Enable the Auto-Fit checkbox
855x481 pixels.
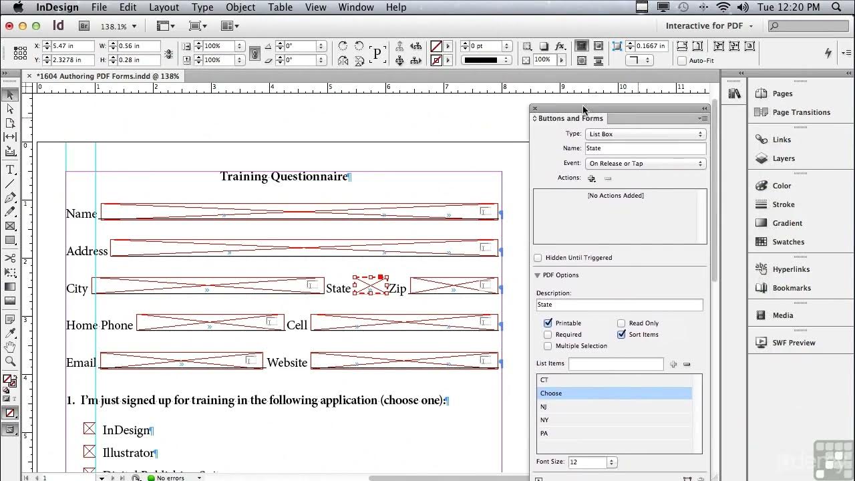coord(682,61)
